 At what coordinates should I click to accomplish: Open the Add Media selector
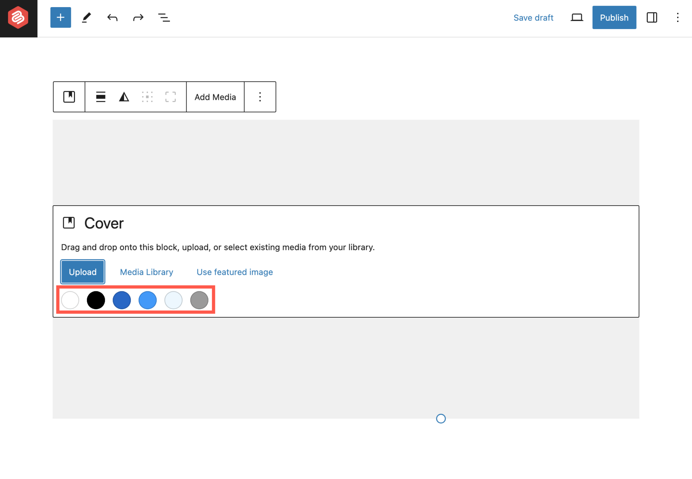click(x=215, y=97)
